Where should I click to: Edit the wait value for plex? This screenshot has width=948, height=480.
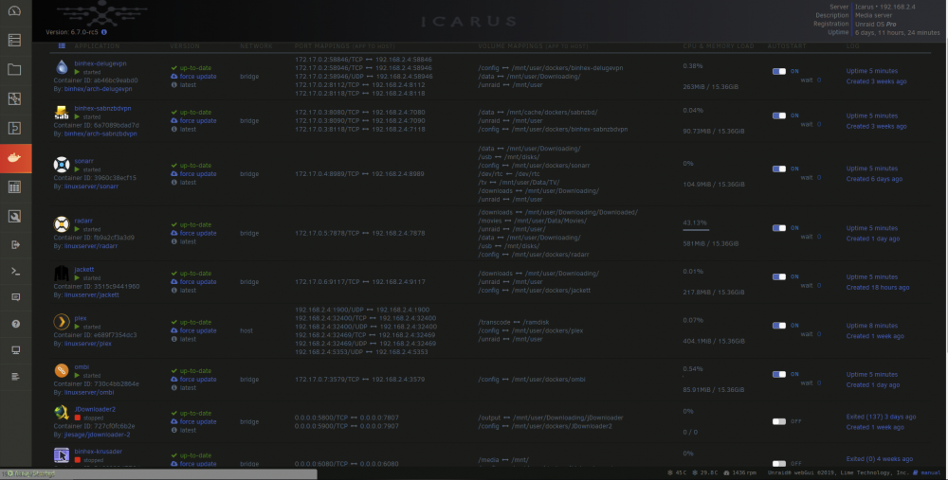coord(819,334)
